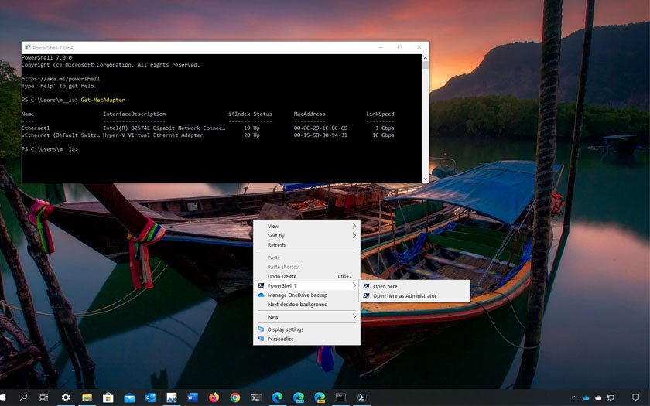Click Personalize in the context menu

tap(280, 339)
